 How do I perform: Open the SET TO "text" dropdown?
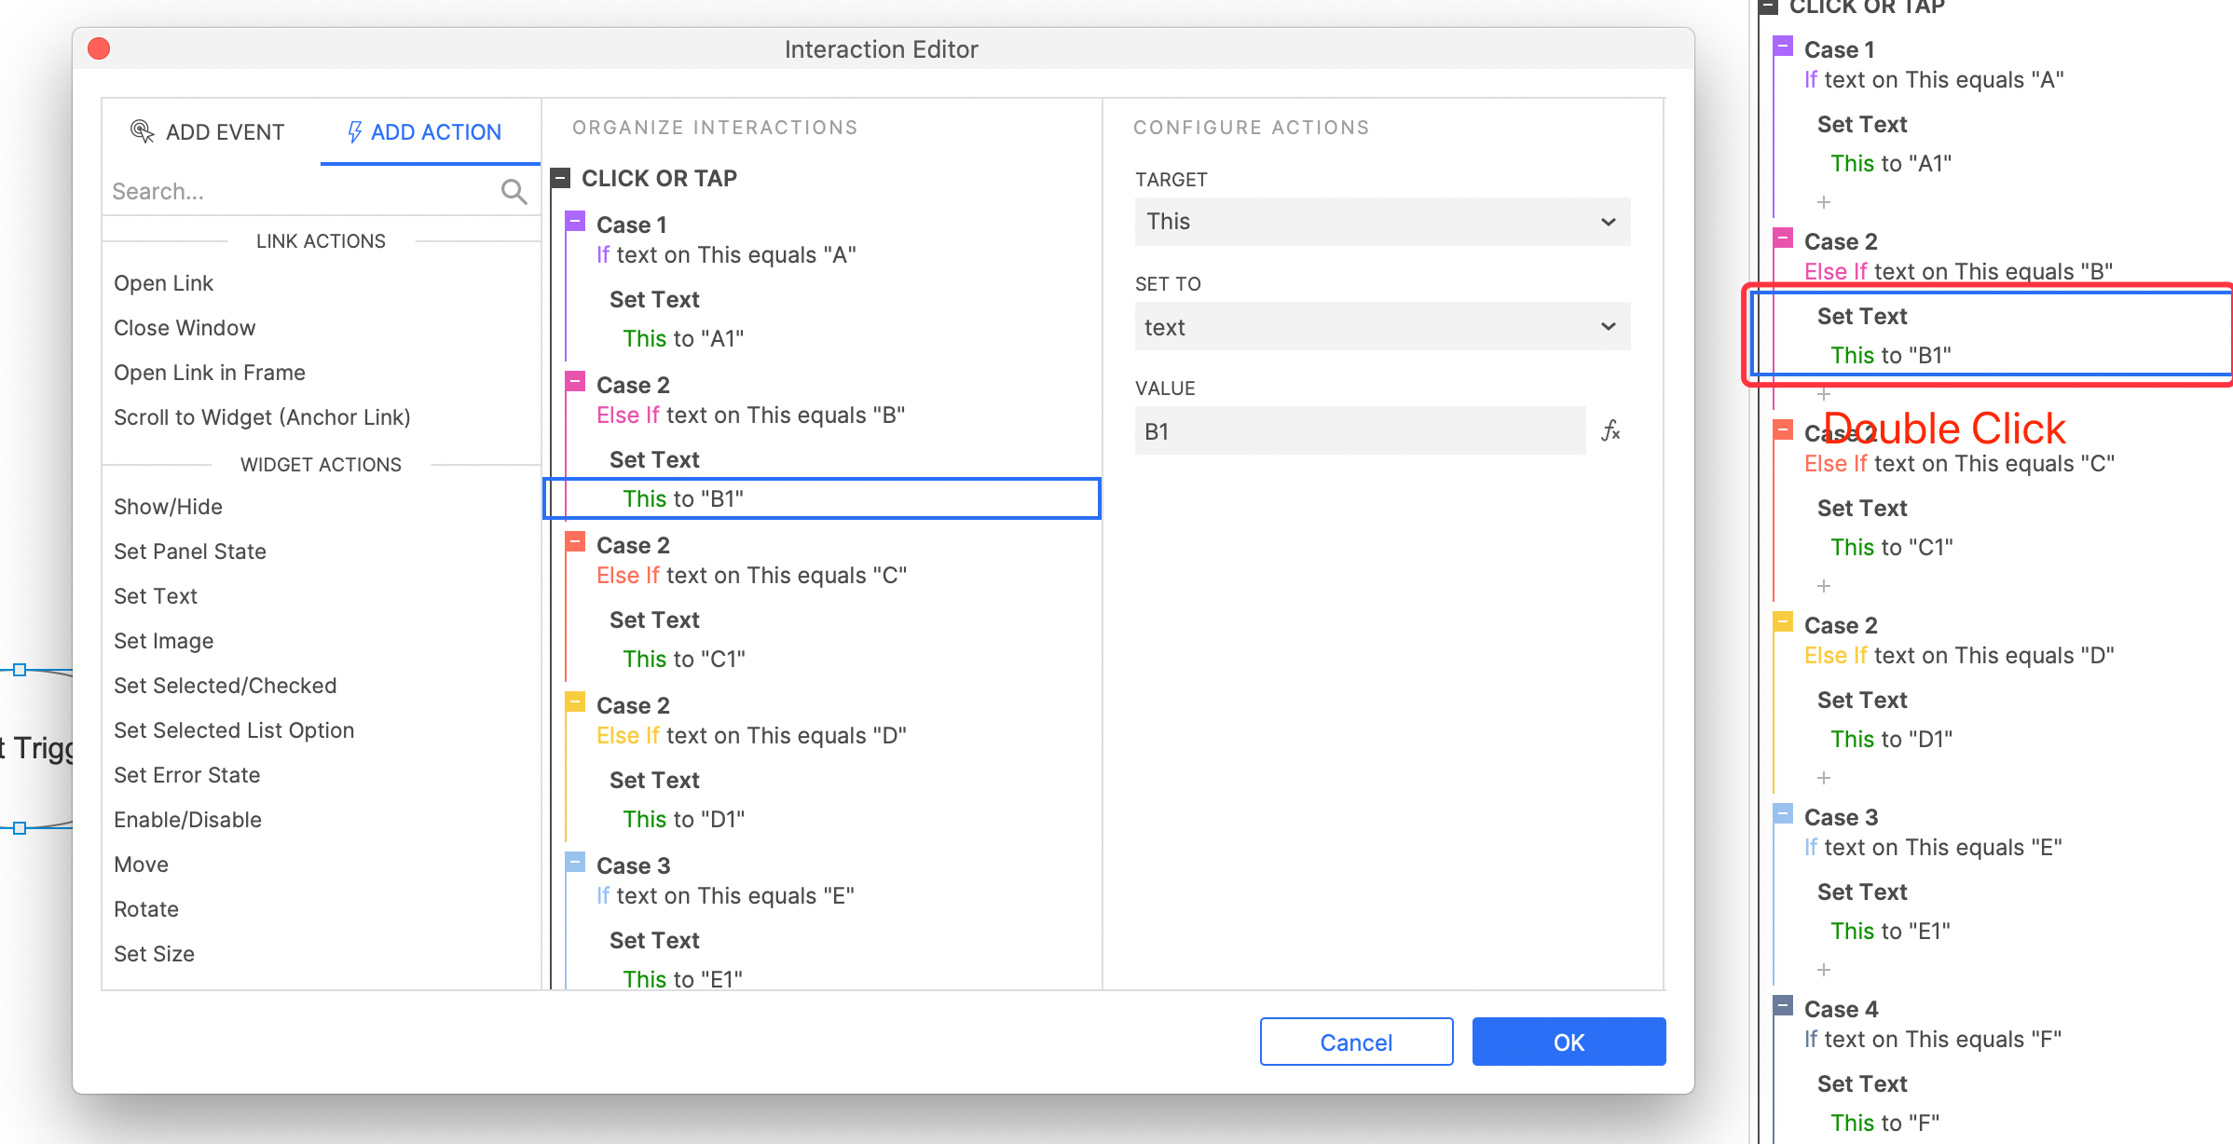click(1382, 327)
